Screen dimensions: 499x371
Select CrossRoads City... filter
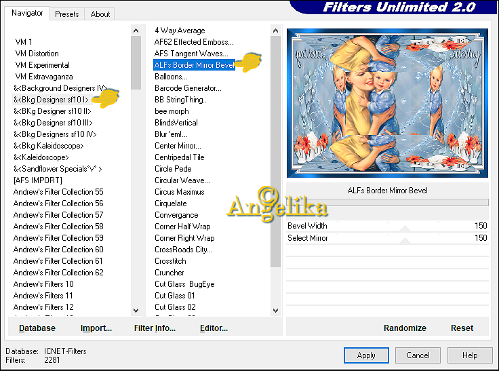tap(184, 250)
